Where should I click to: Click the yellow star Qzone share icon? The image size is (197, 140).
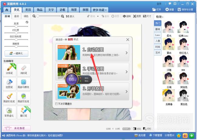179,135
